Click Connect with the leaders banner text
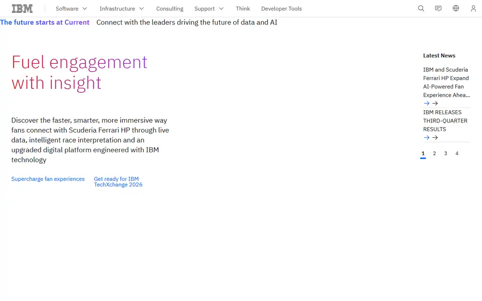Image resolution: width=482 pixels, height=301 pixels. point(187,22)
